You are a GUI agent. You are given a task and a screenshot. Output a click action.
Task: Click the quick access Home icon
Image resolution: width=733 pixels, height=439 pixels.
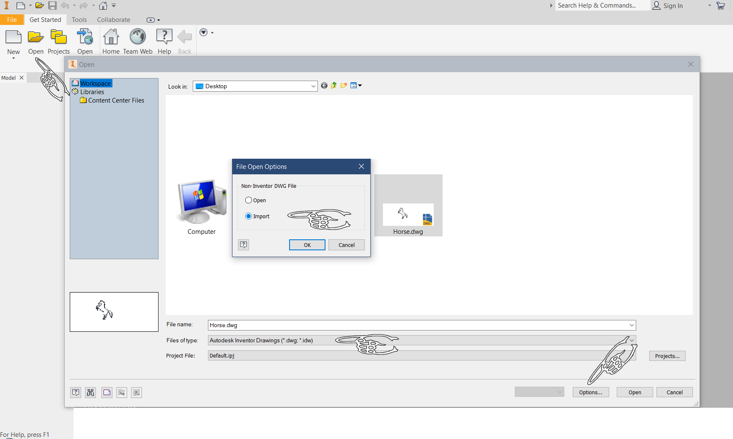point(103,5)
